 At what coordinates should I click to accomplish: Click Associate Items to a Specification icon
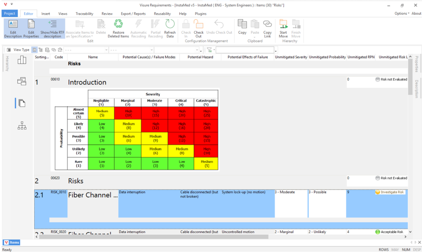pos(80,24)
